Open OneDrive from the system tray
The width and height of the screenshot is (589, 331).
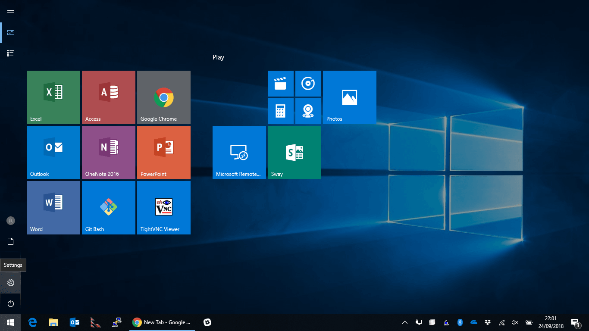tap(474, 322)
